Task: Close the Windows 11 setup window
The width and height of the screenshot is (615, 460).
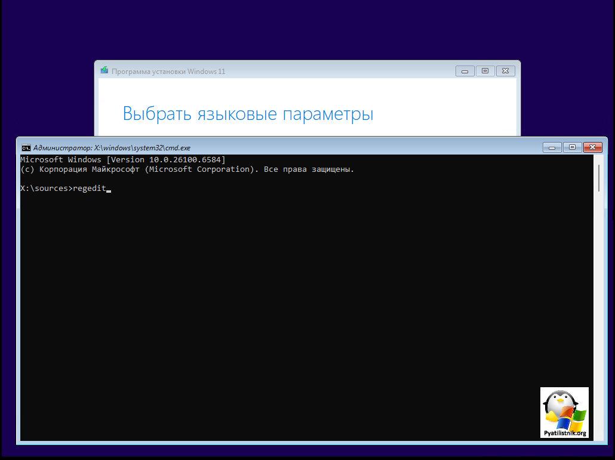Action: (505, 71)
